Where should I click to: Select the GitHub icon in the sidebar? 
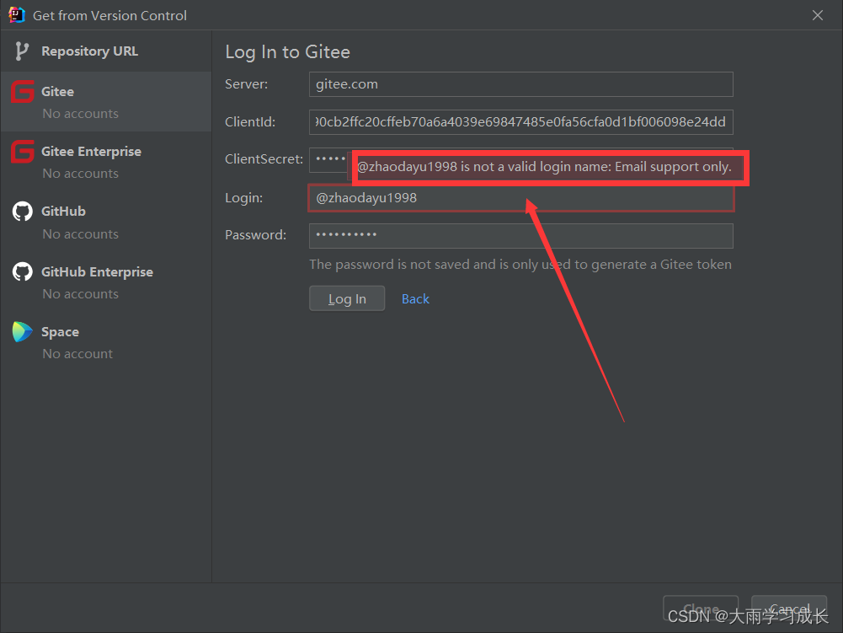24,212
